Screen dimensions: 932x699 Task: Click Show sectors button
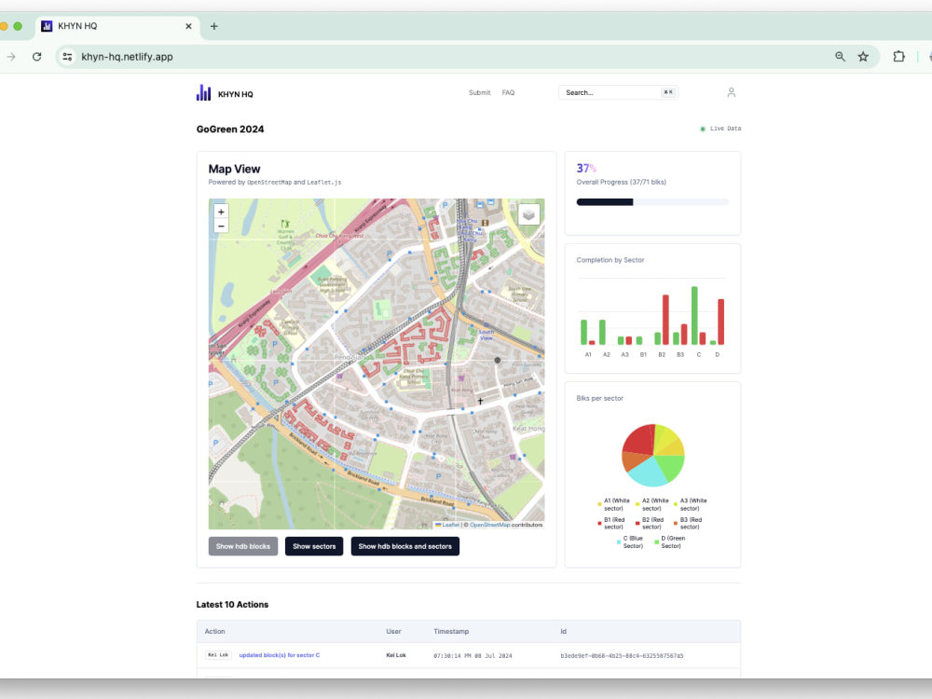(x=314, y=546)
